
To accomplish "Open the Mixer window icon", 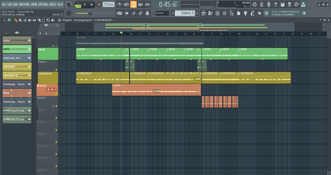I will tap(224, 13).
